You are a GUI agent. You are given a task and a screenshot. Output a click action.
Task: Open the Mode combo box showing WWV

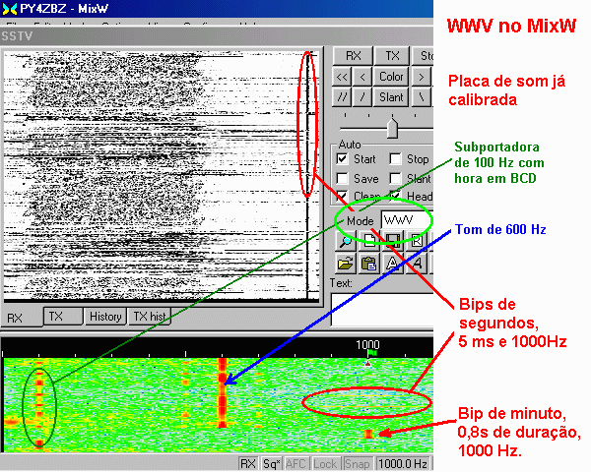407,220
